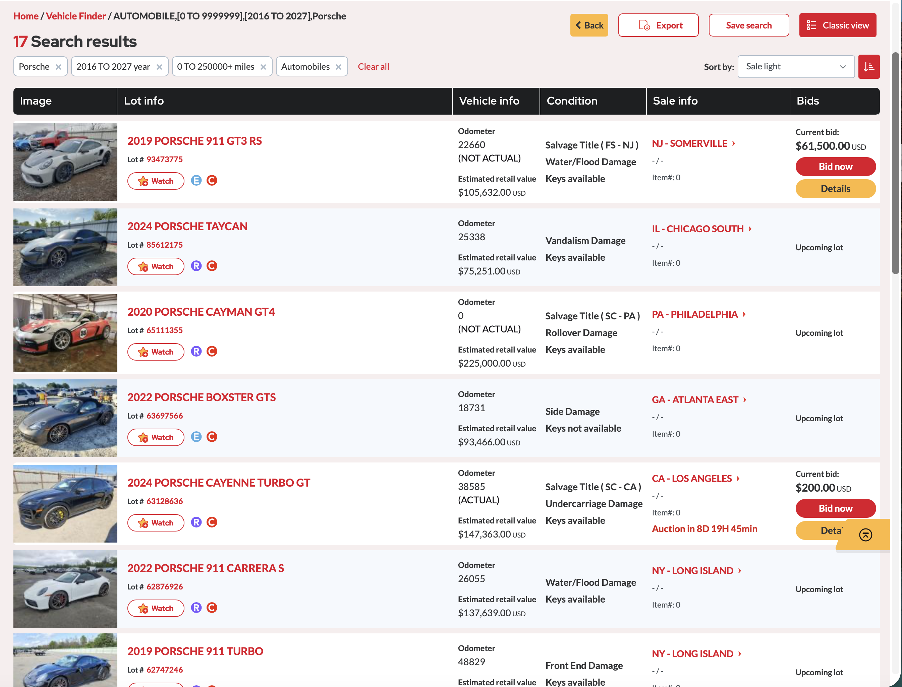Screen dimensions: 902x687
Task: Open the 2022 PORSCHE 911 CARRERA S title
Action: click(206, 568)
